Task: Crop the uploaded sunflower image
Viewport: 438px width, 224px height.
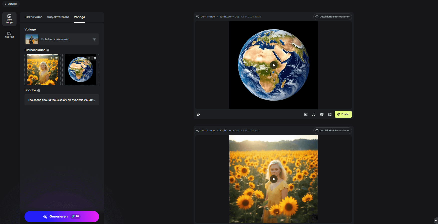Action: click(51, 58)
